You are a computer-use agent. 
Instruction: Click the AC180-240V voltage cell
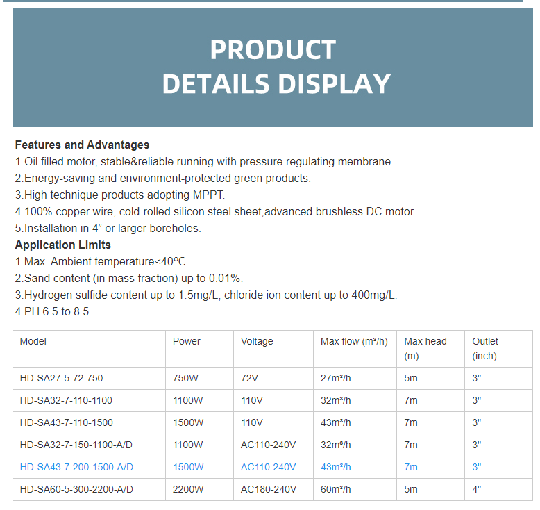(x=268, y=489)
